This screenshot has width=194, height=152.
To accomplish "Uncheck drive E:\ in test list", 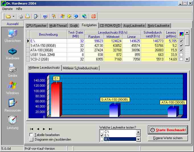I will [102, 135].
